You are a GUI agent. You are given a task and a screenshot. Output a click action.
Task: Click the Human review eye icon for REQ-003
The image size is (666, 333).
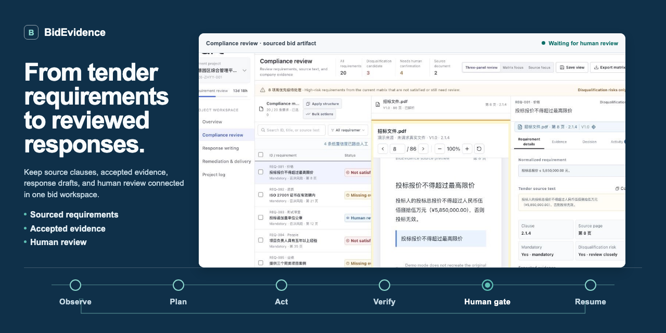click(348, 218)
